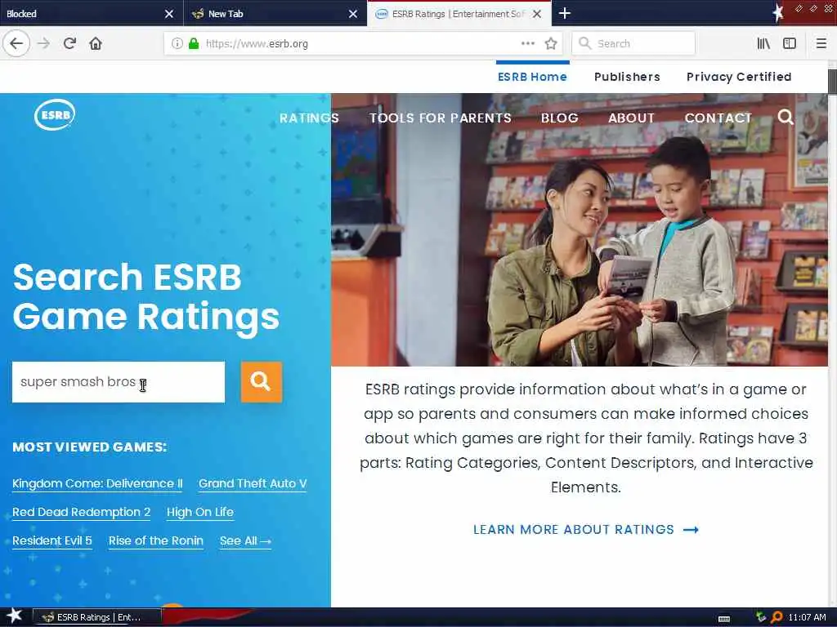Open the ABOUT navigation item
Screen dimensions: 837x627
click(632, 118)
